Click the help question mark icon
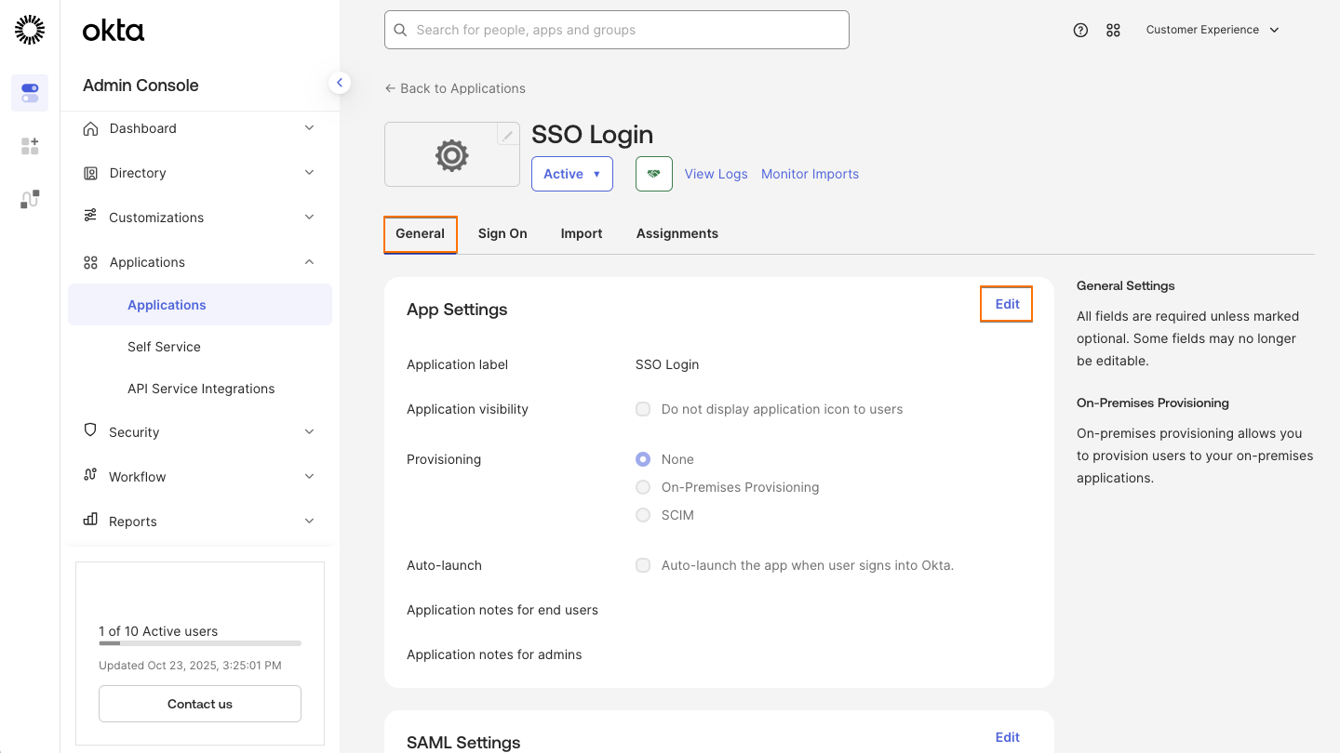Screen dimensions: 1340x753 (x=1080, y=30)
